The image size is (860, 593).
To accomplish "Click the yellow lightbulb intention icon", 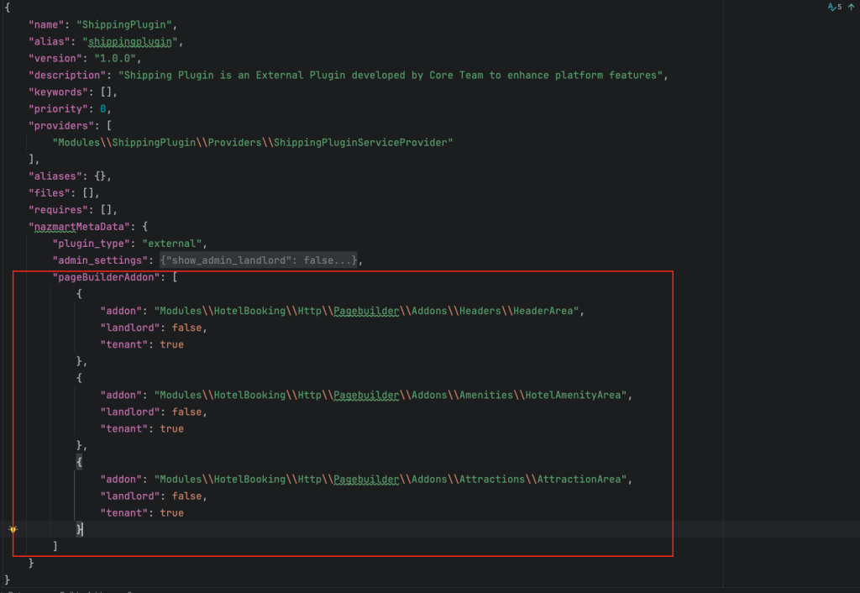I will tap(13, 529).
